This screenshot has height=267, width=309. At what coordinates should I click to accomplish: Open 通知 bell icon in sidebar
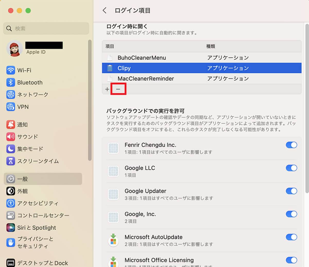[11, 125]
